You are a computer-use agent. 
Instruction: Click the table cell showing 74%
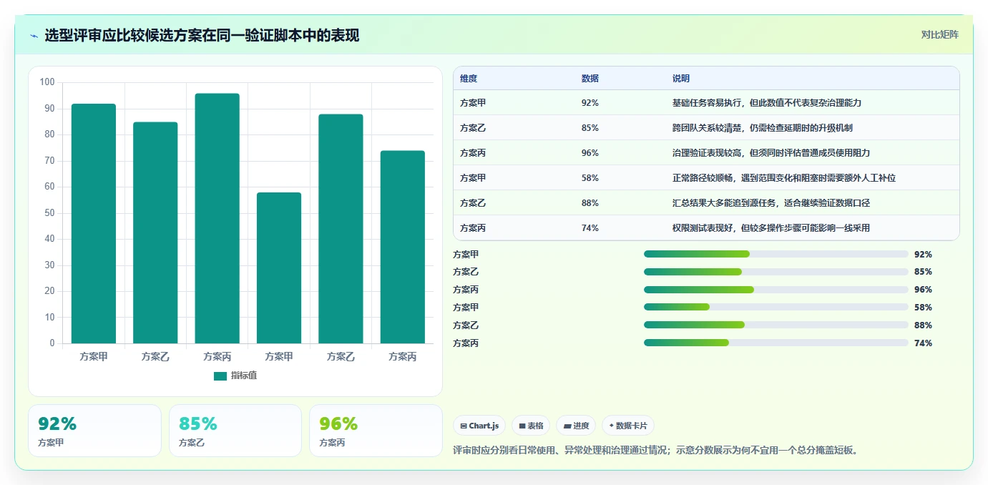pyautogui.click(x=590, y=228)
